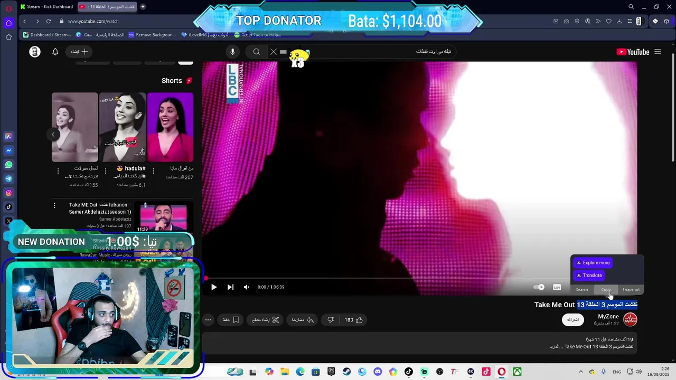Show previous Shorts with left arrow
This screenshot has width=676, height=380.
[x=53, y=135]
